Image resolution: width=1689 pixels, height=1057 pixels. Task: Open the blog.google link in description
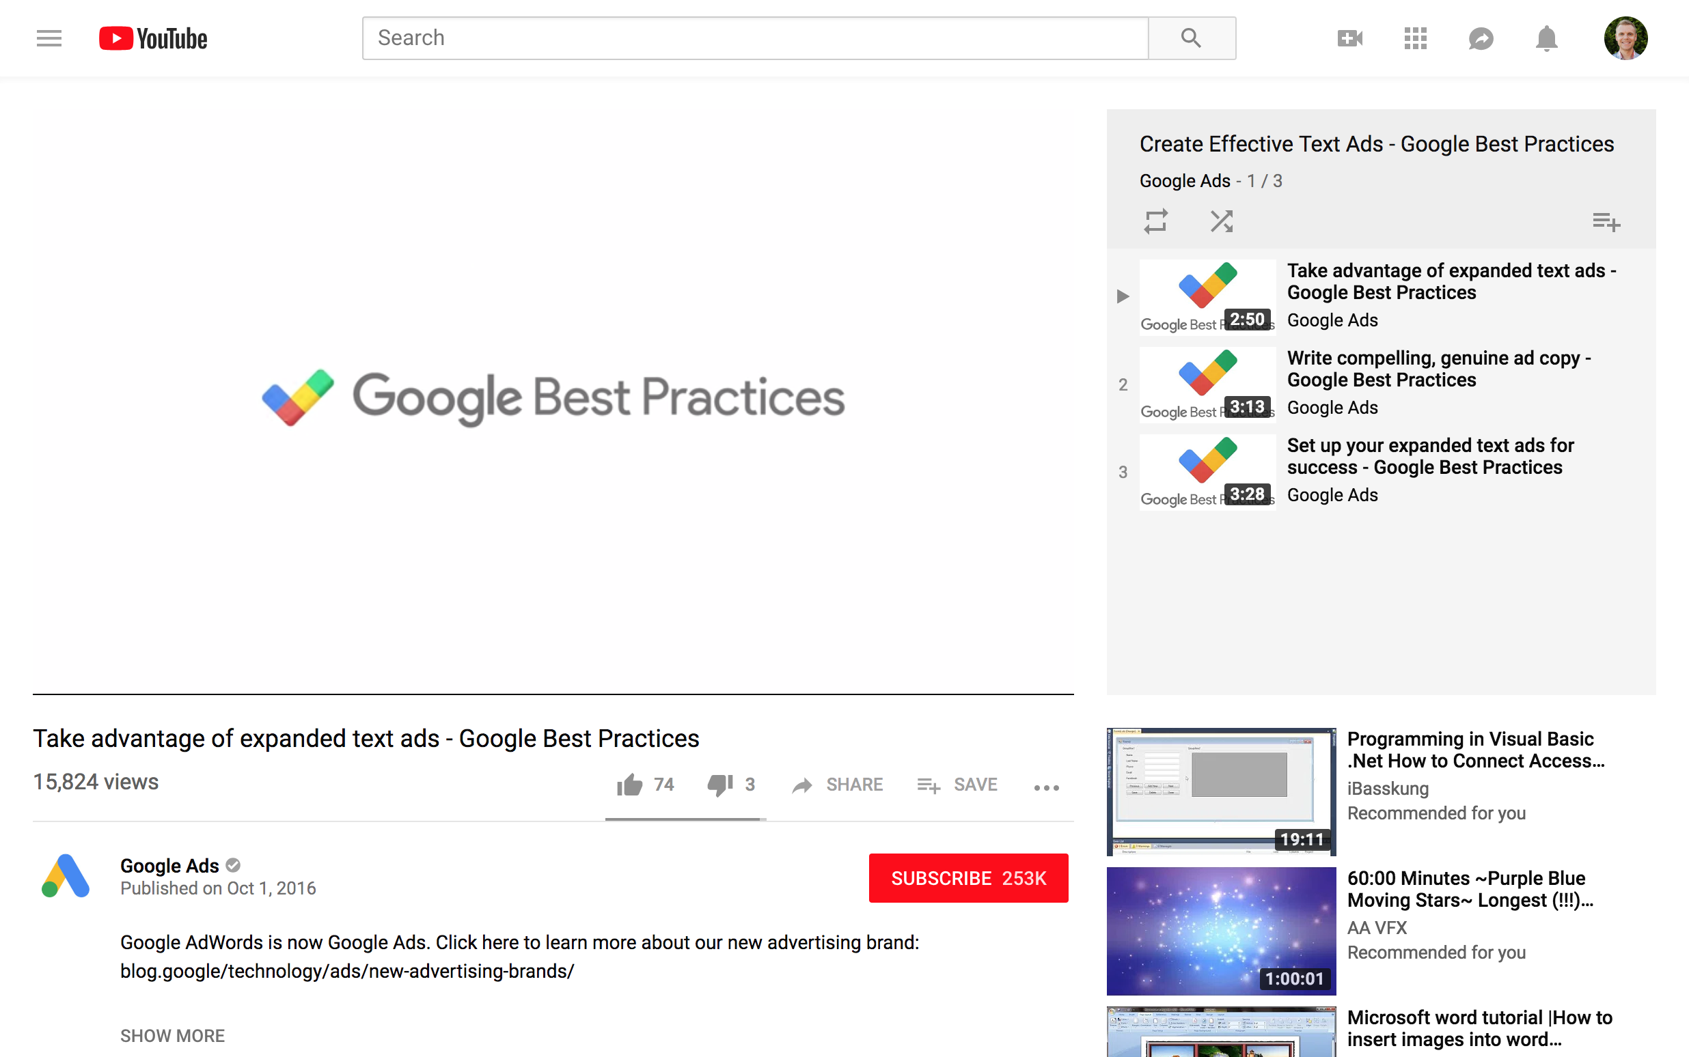pyautogui.click(x=346, y=971)
